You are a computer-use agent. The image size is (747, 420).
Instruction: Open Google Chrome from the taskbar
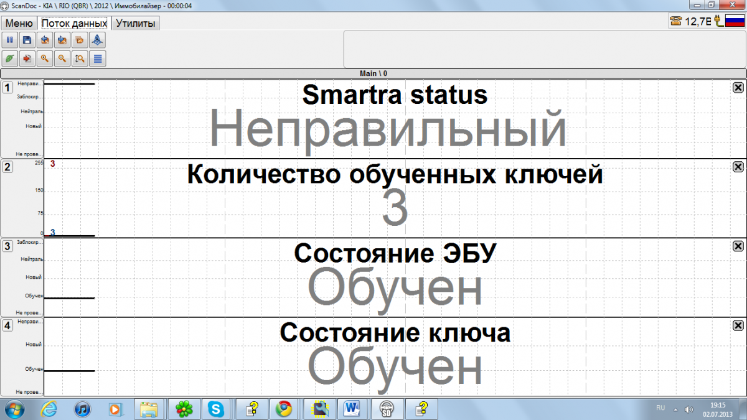(x=284, y=409)
